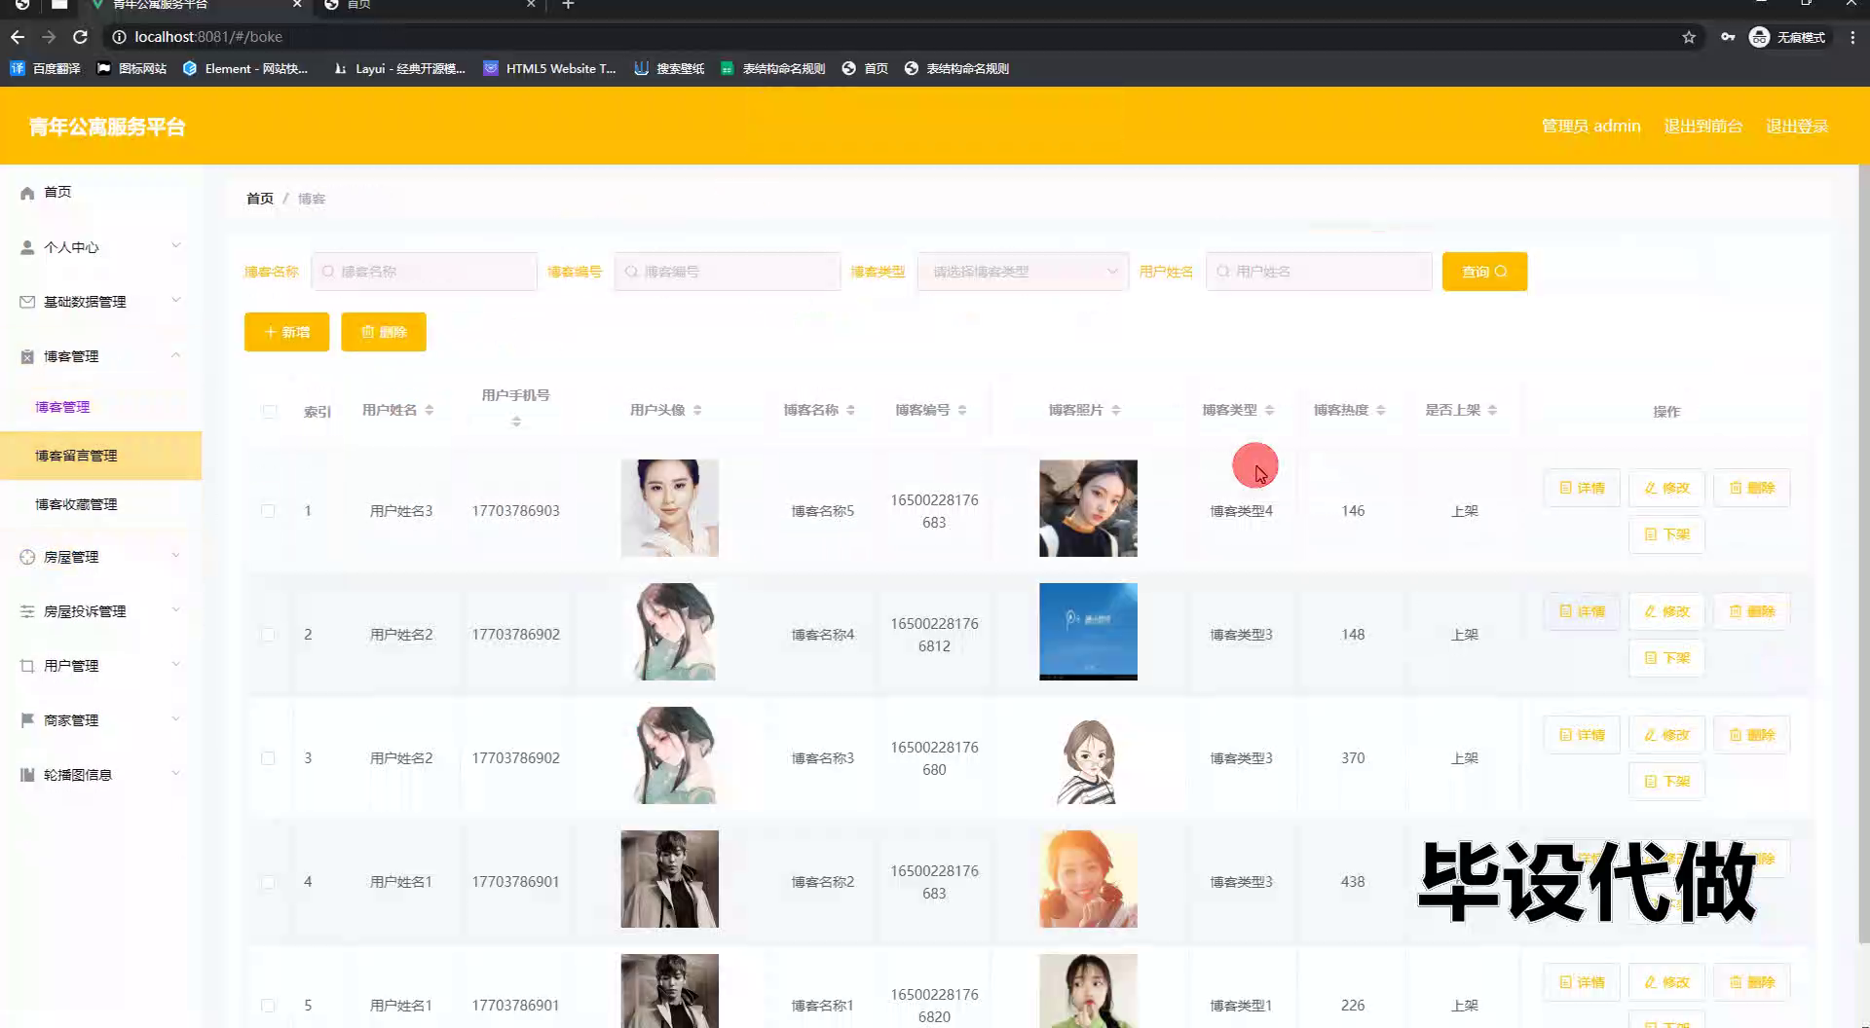Sort by 用户姓名 column arrows
The height and width of the screenshot is (1028, 1870).
tap(430, 410)
